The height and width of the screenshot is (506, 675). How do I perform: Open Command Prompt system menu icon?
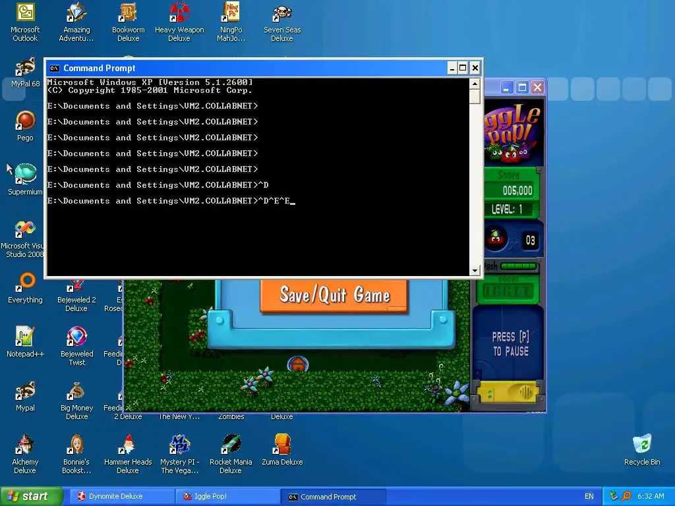pyautogui.click(x=54, y=68)
